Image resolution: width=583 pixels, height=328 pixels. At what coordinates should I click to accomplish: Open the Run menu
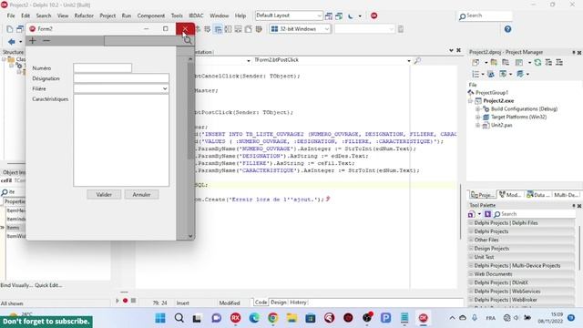[127, 15]
